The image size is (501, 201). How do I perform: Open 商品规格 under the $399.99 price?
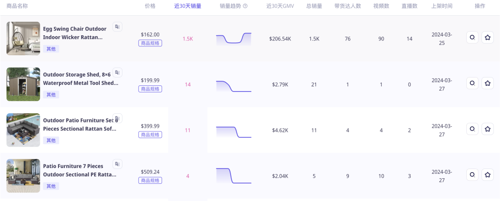tap(150, 135)
